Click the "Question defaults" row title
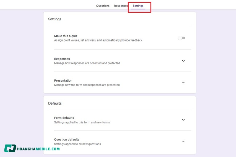This screenshot has width=236, height=157. 67,140
